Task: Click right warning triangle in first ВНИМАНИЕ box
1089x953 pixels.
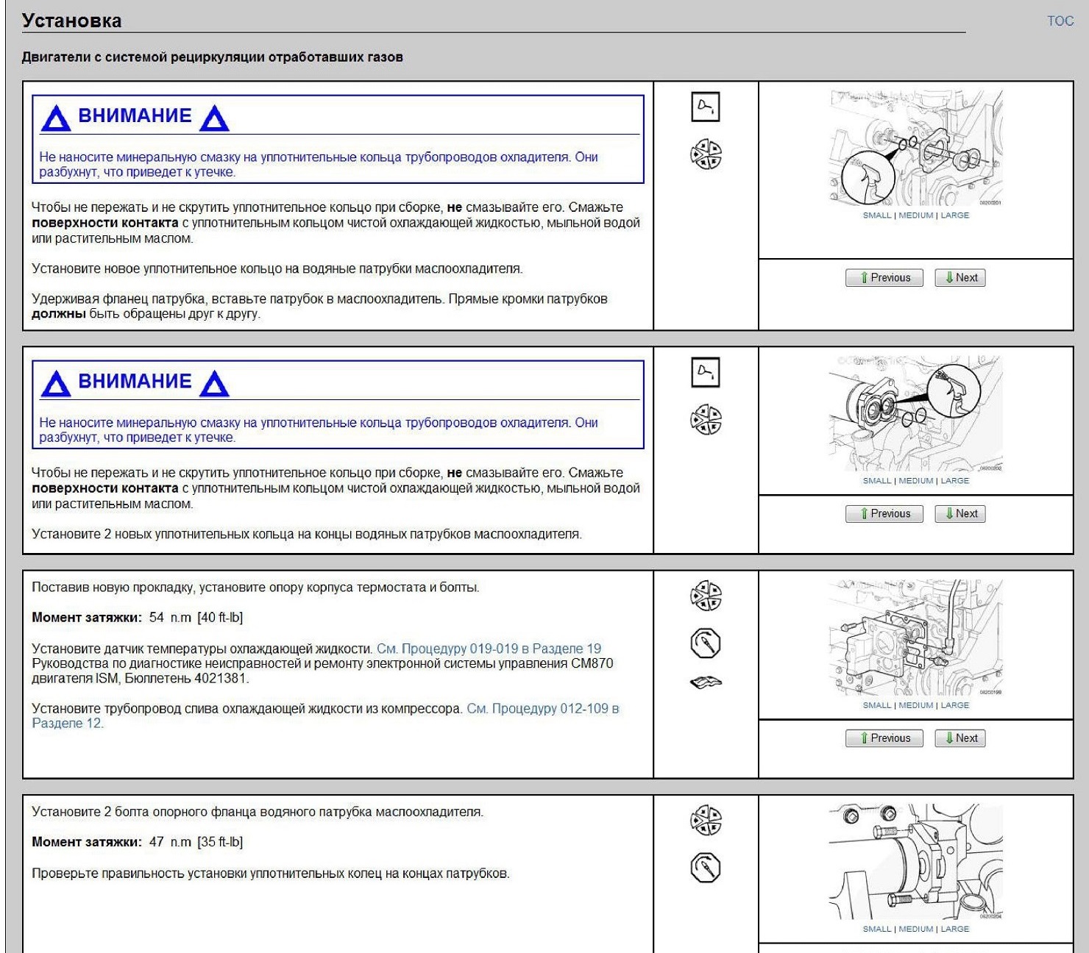Action: pyautogui.click(x=214, y=118)
